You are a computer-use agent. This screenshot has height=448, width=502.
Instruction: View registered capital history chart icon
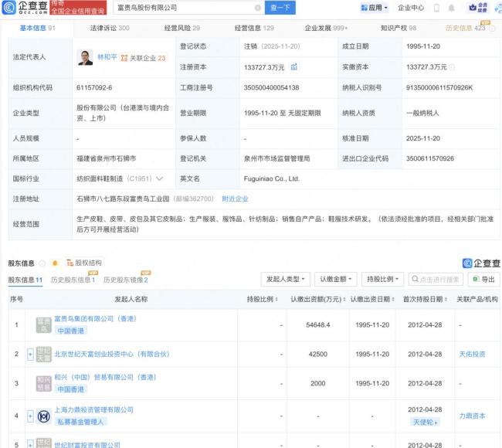pos(294,66)
